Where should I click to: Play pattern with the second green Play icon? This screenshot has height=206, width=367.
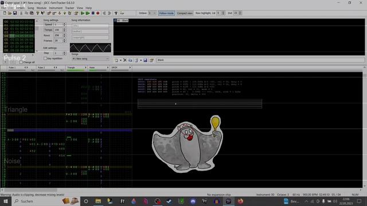(x=88, y=13)
